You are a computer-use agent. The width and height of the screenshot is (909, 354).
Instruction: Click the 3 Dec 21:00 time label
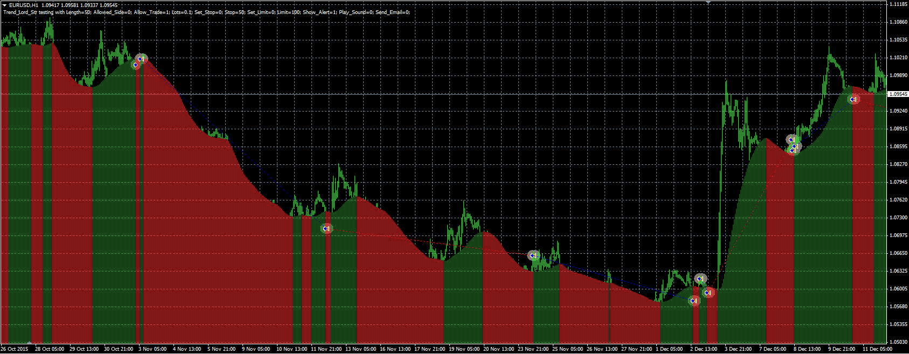pyautogui.click(x=738, y=349)
